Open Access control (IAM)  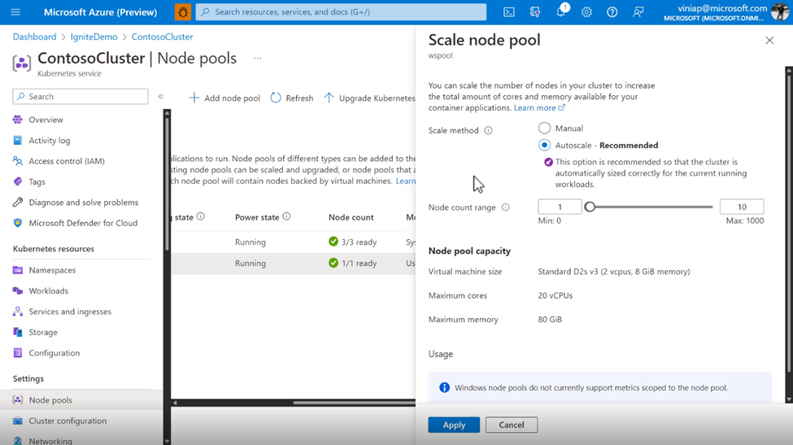[66, 161]
